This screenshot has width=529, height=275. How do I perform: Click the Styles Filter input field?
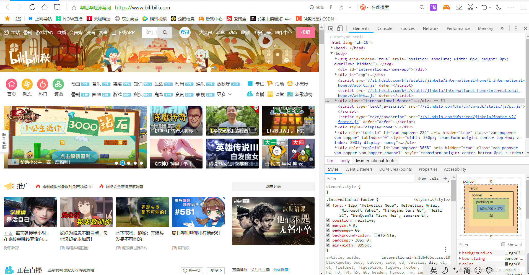click(x=370, y=178)
